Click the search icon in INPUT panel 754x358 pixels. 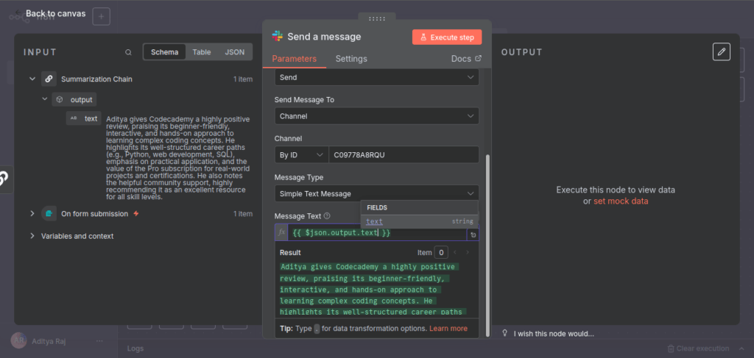pos(129,52)
